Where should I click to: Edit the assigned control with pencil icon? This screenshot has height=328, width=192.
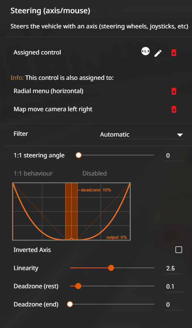tap(158, 53)
